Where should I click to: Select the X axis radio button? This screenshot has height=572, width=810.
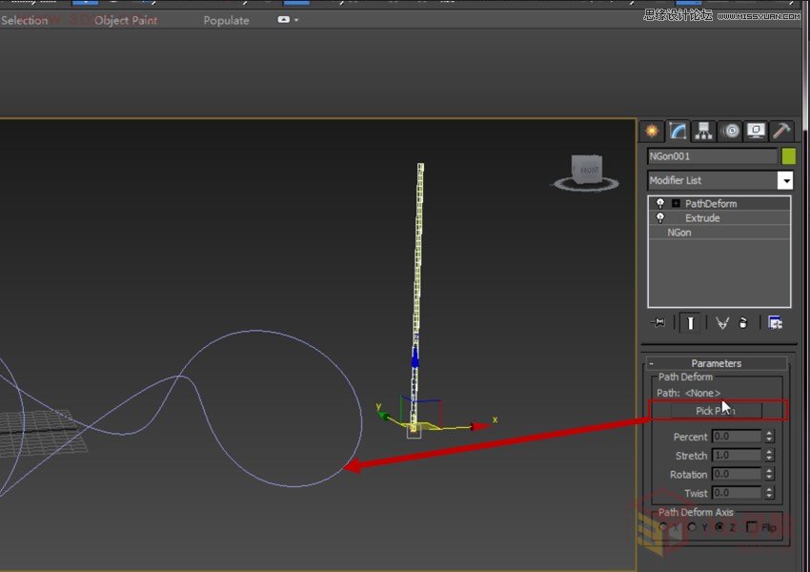(665, 526)
